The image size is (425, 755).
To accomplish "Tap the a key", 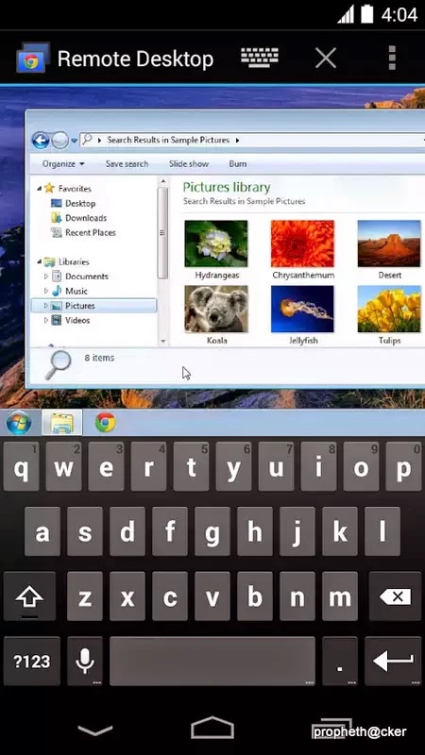I will (42, 531).
